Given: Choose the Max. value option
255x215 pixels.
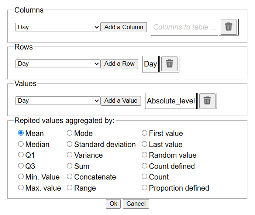Looking at the screenshot, I should pos(21,188).
